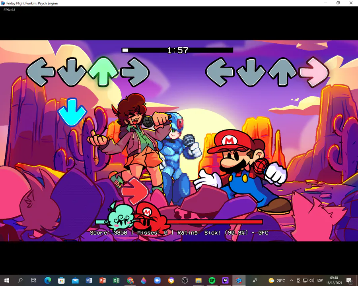This screenshot has width=358, height=286.
Task: Open Task View on the taskbar
Action: click(33, 280)
